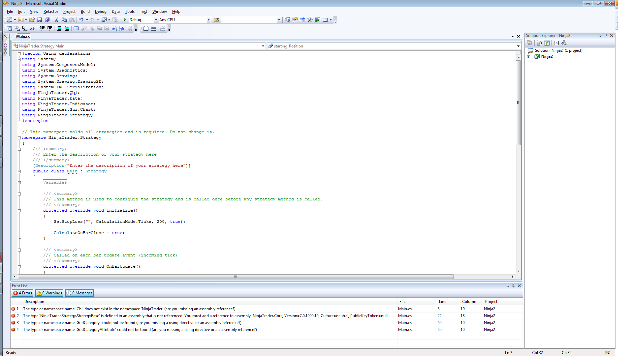Click the Increase Indent icon
630x356 pixels.
50,29
